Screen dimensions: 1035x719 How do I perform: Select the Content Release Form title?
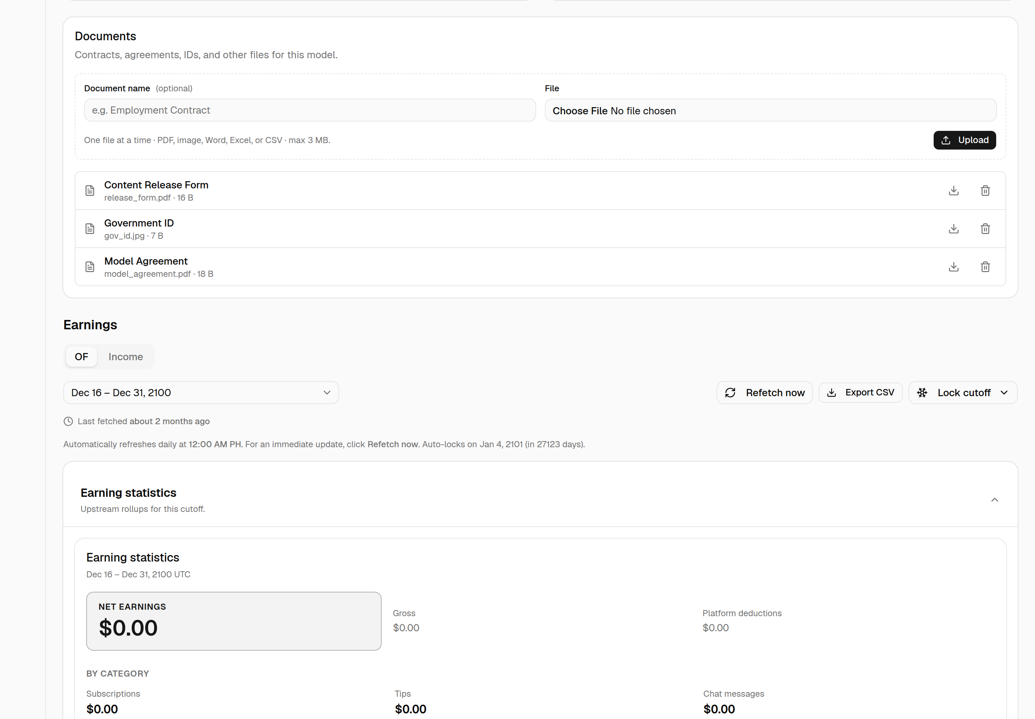pyautogui.click(x=156, y=185)
